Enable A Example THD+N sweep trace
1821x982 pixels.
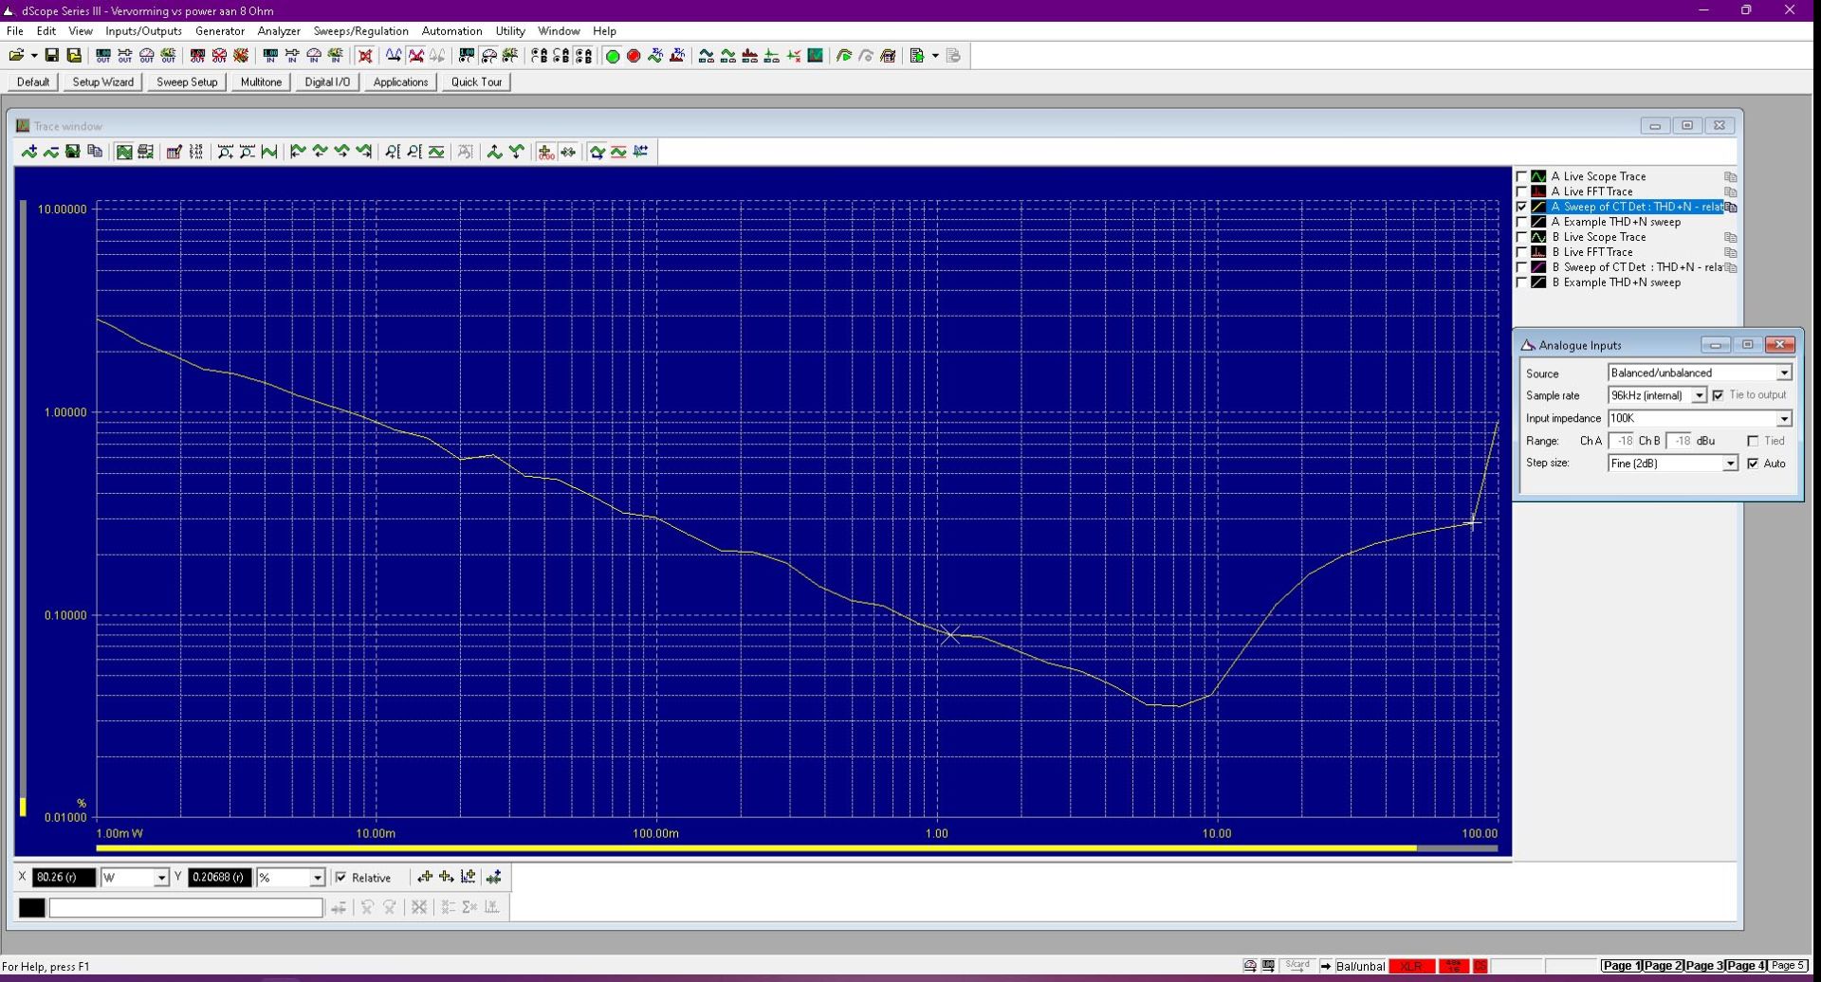(x=1522, y=222)
